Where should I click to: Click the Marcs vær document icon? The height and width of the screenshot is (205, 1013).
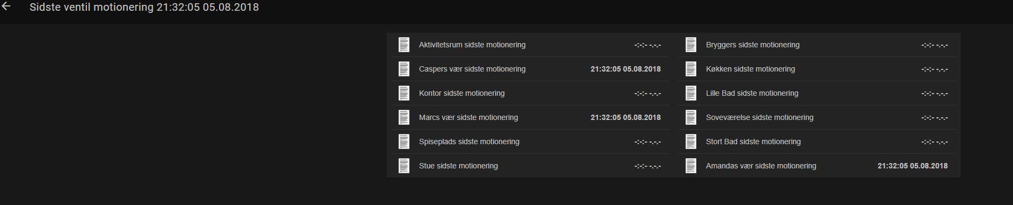(x=404, y=117)
